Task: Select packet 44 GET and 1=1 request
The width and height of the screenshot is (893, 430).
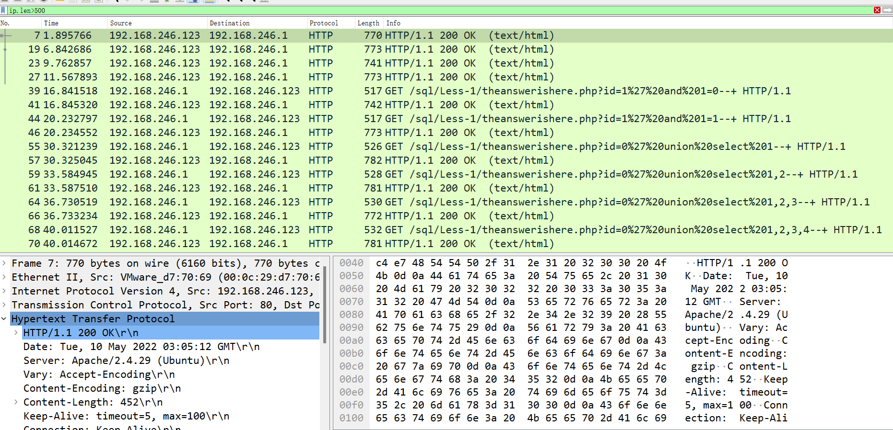Action: (446, 119)
